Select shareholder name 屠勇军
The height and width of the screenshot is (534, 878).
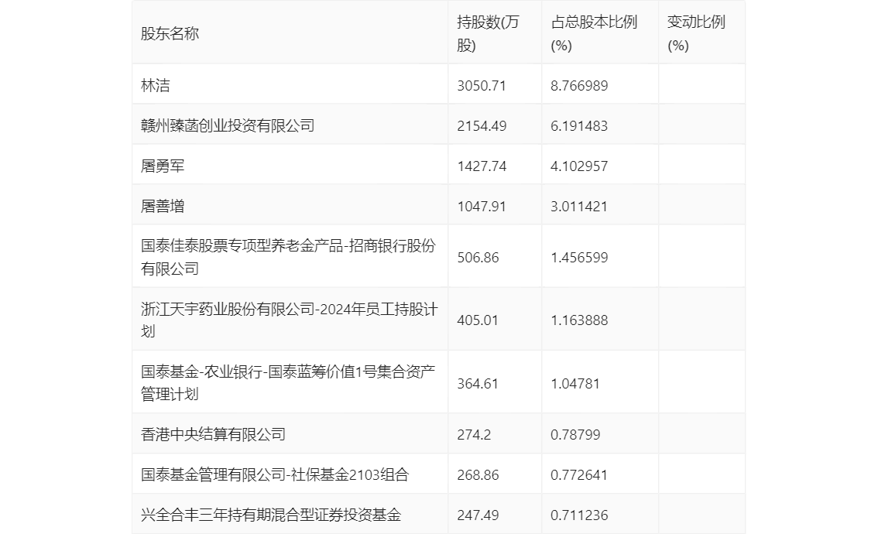click(163, 166)
